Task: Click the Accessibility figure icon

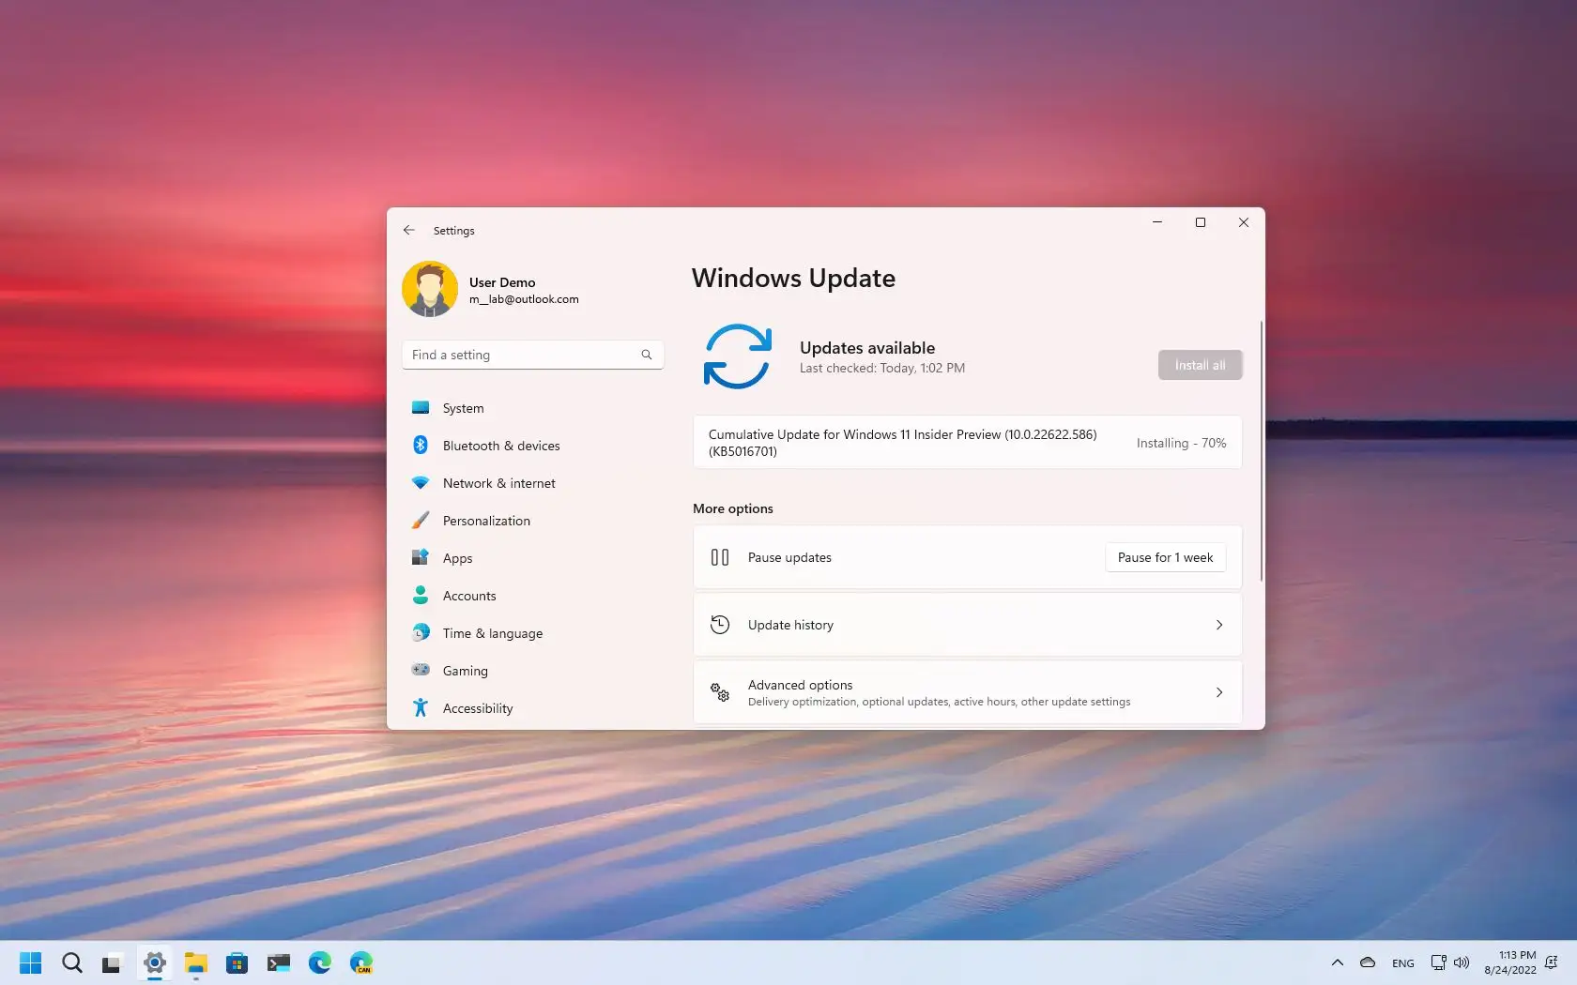Action: click(x=421, y=707)
